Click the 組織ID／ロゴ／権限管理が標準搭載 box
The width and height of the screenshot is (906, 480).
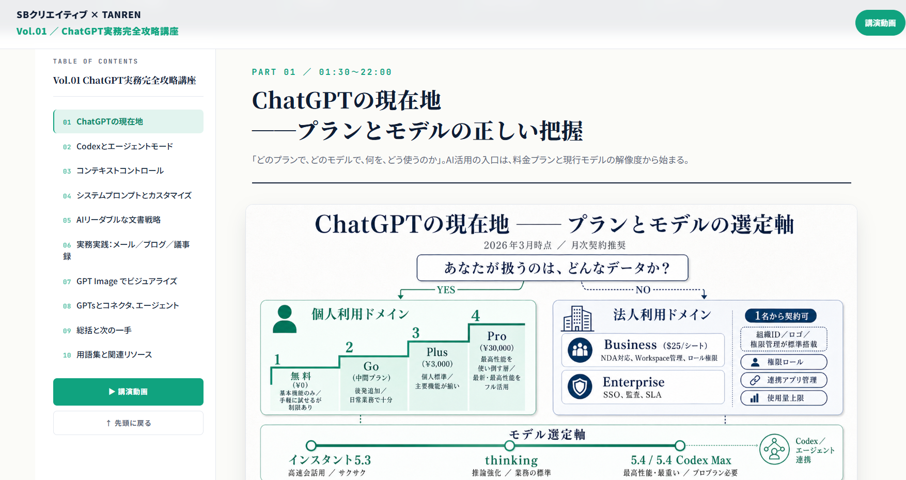pyautogui.click(x=784, y=339)
